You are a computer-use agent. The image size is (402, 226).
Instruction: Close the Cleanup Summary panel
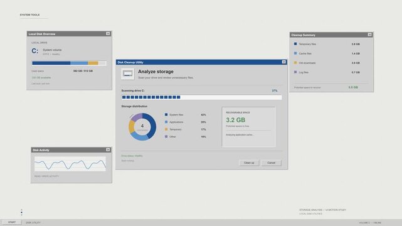tap(369, 35)
